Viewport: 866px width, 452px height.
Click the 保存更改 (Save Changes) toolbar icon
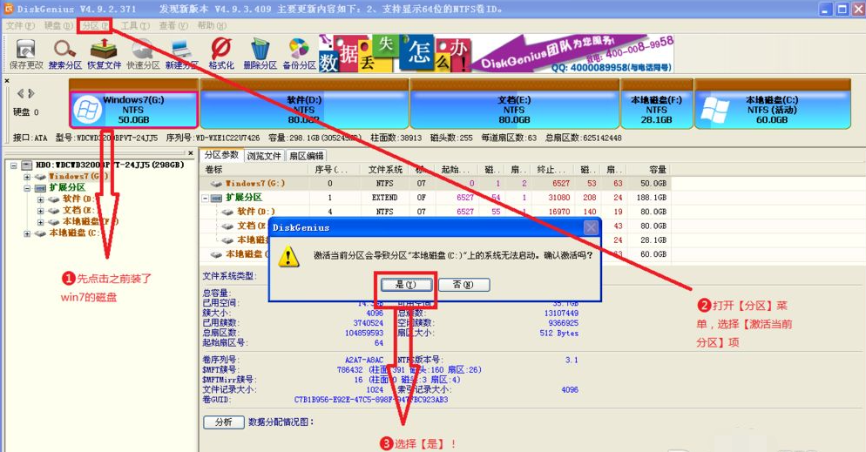click(x=25, y=51)
